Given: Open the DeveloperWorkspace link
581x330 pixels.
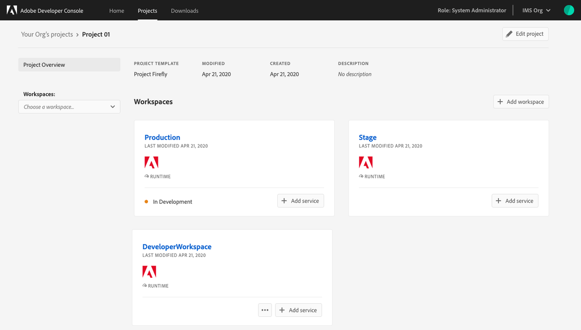Looking at the screenshot, I should [x=177, y=246].
